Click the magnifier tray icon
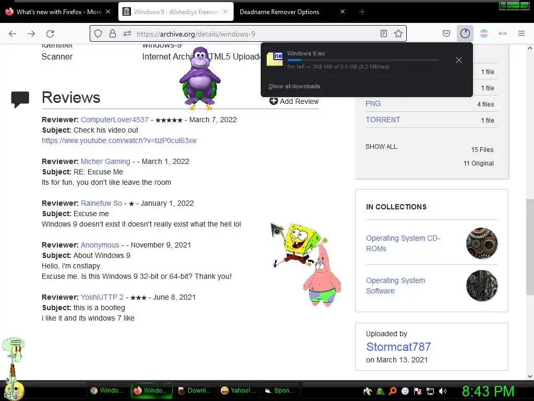This screenshot has width=534, height=401. [x=393, y=391]
